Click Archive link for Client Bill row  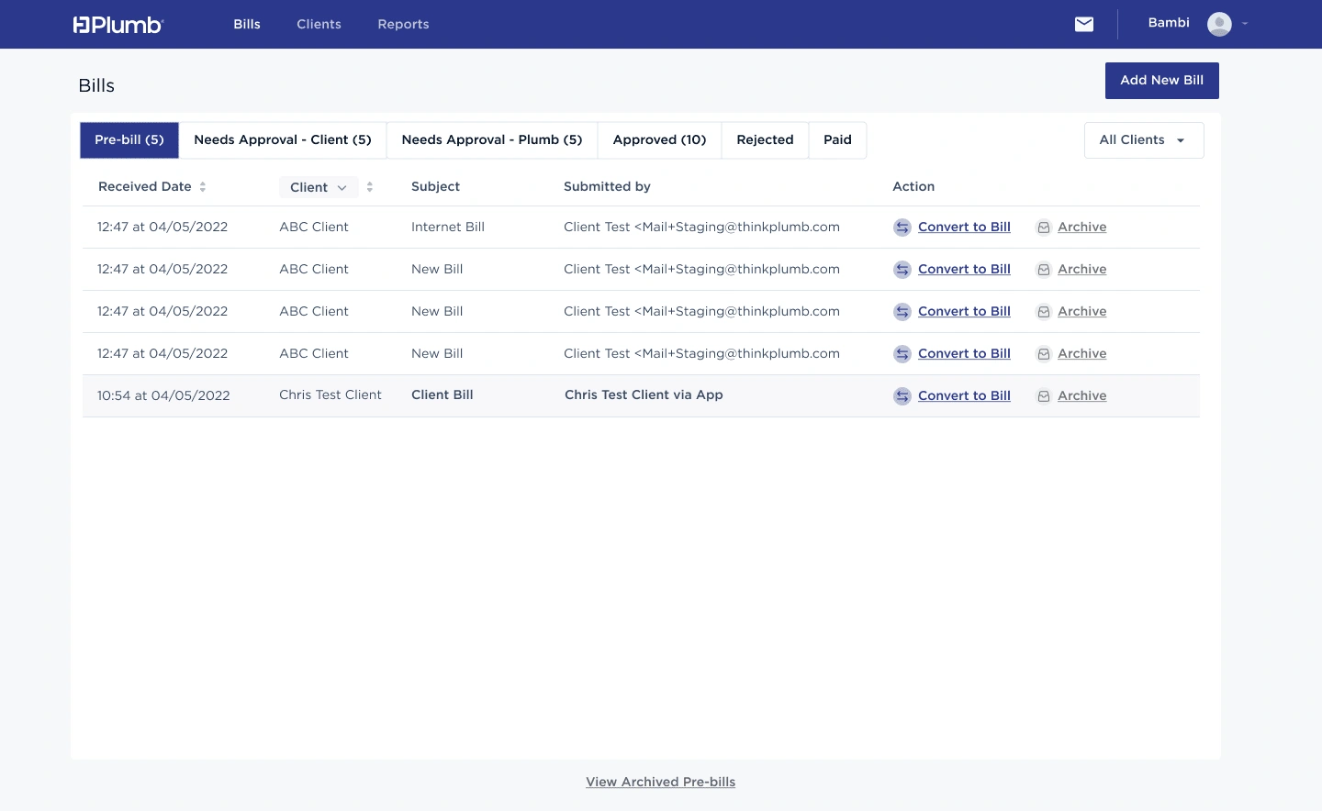[x=1081, y=396]
